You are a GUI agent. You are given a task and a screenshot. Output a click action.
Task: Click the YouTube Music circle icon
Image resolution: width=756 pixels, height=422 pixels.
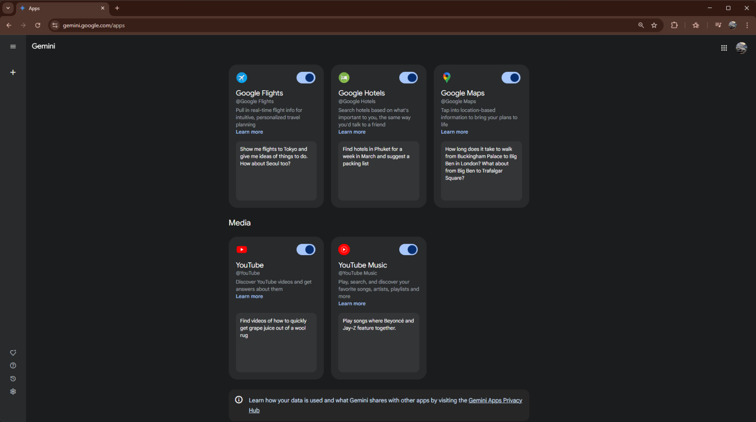click(344, 250)
